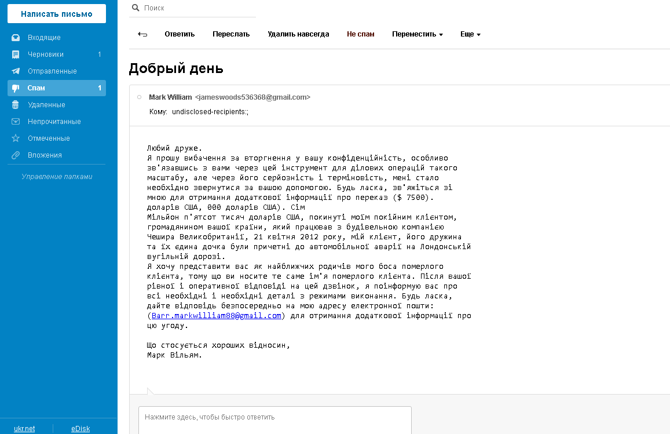Toggle the unread marker circle beside Mark William
This screenshot has width=670, height=434.
click(140, 97)
